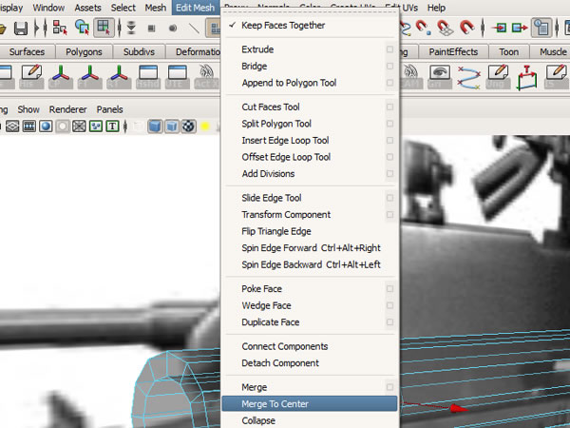
Task: Choose Flip Triangle Edge menu entry
Action: [276, 231]
